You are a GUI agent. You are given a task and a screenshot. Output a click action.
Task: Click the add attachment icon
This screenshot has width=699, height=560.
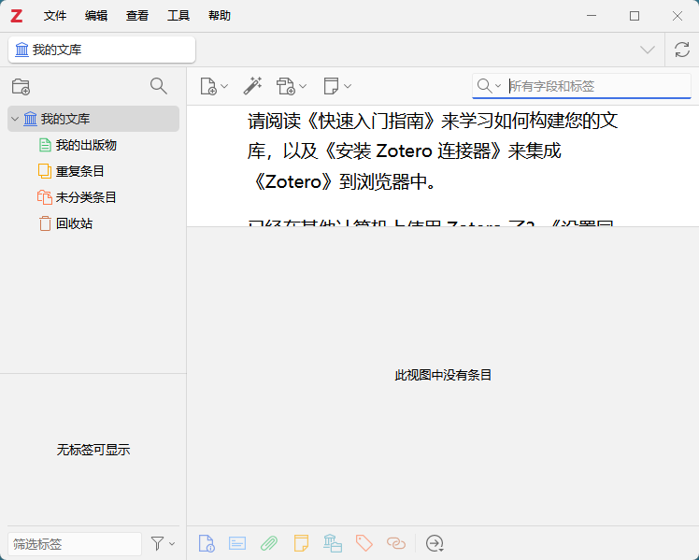(x=286, y=86)
